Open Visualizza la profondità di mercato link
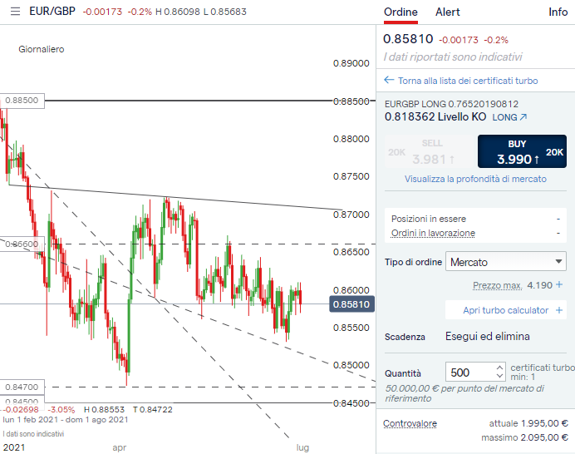This screenshot has height=454, width=575. [475, 179]
